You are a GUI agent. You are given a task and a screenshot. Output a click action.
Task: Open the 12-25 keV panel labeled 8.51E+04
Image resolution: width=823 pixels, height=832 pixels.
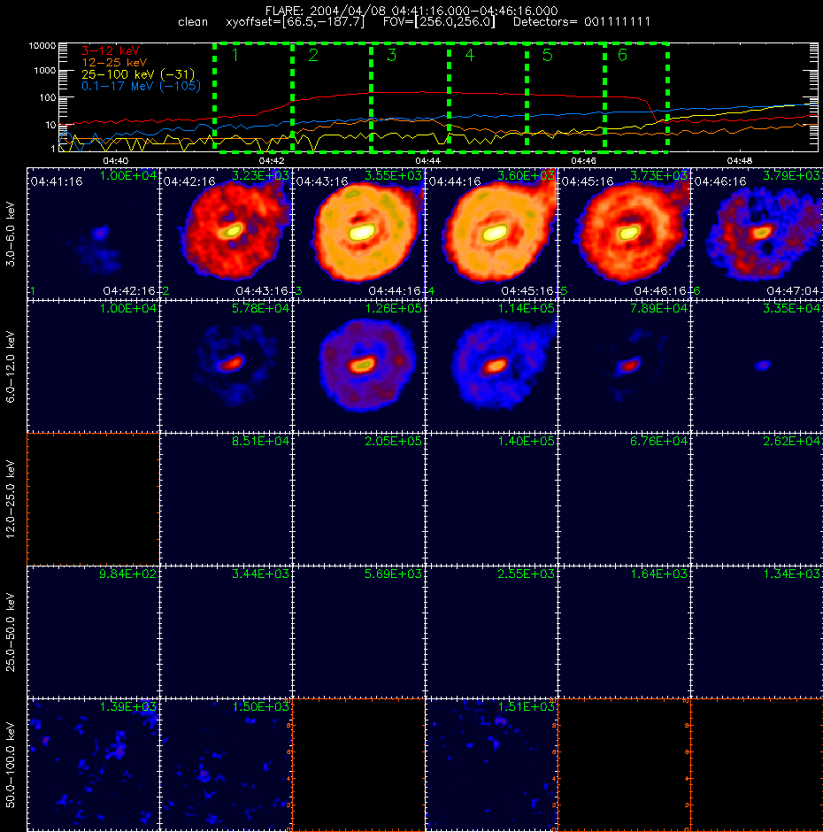point(226,499)
